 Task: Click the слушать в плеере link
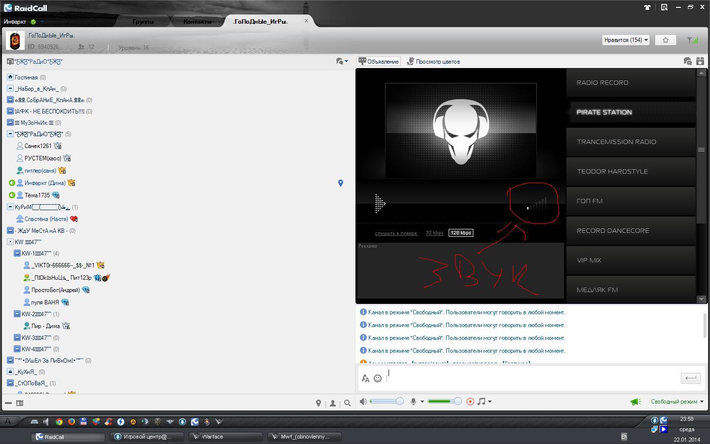pos(396,233)
